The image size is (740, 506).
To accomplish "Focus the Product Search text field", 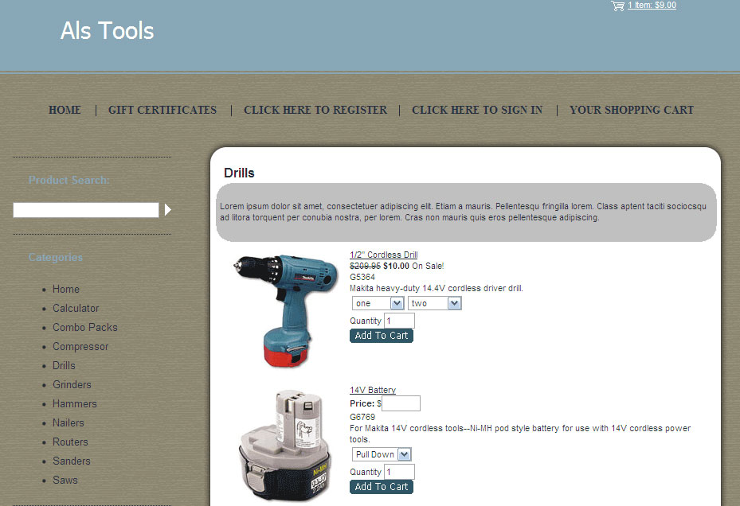I will [x=86, y=210].
